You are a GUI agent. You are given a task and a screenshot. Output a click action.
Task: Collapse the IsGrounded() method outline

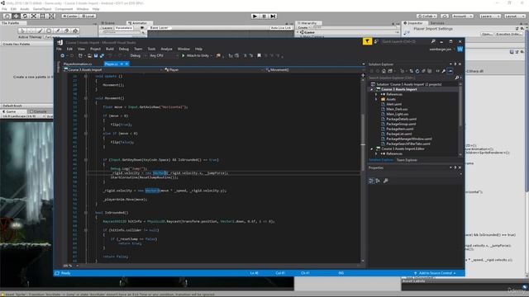click(x=86, y=213)
